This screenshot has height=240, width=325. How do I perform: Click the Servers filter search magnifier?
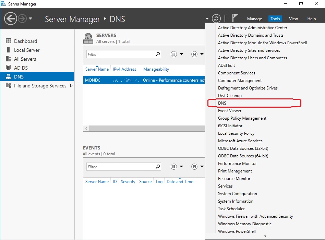[x=158, y=54]
